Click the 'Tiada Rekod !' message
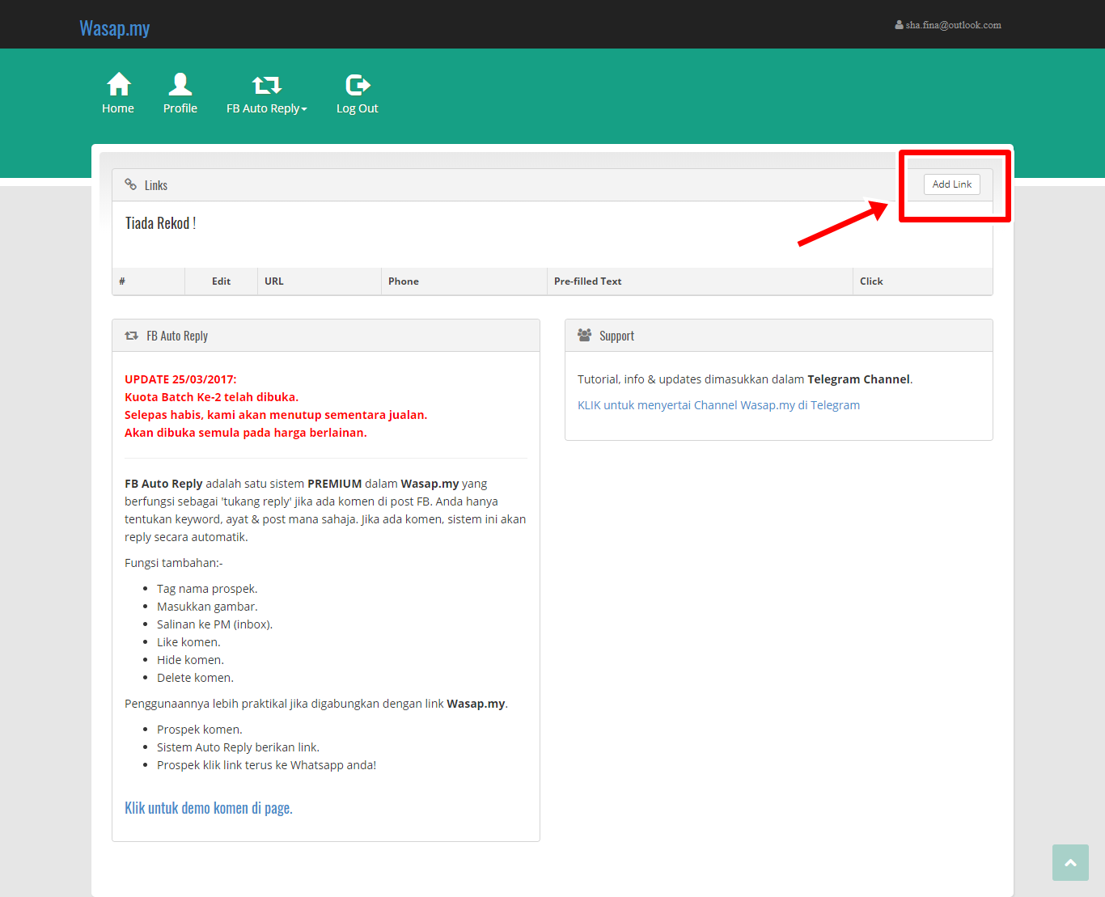 coord(161,223)
